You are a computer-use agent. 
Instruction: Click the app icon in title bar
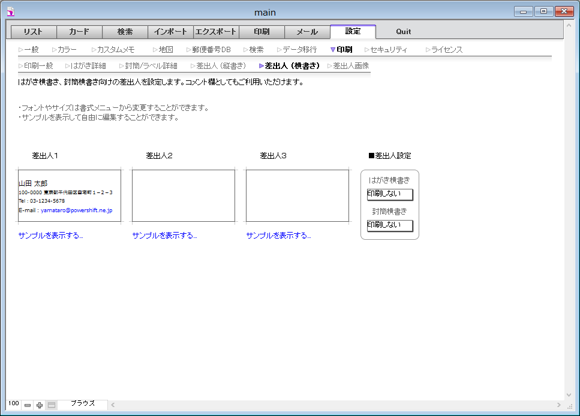pos(10,11)
